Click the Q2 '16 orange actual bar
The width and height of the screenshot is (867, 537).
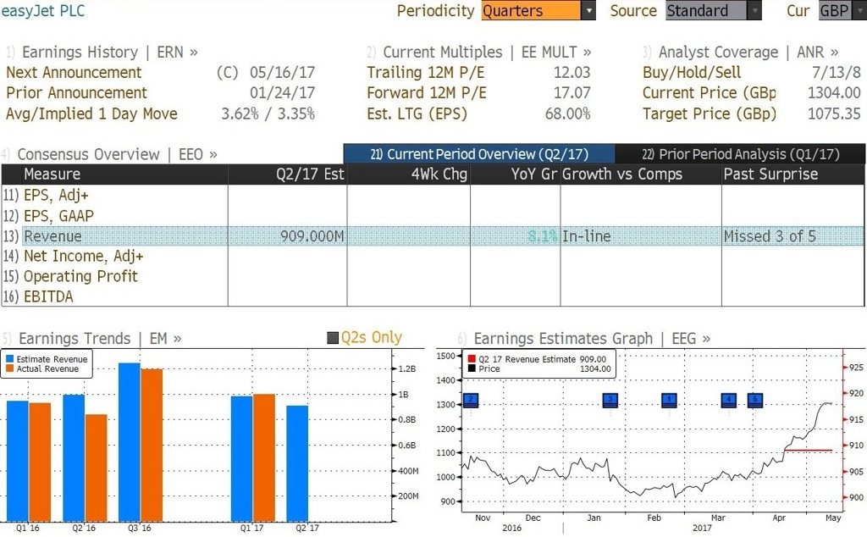(x=97, y=468)
